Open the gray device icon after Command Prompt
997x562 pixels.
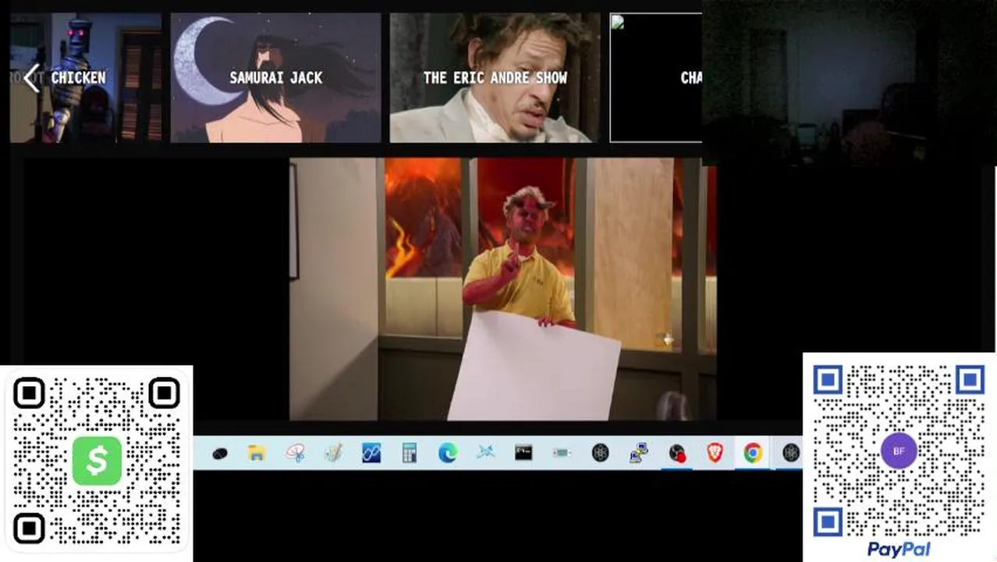click(x=562, y=453)
